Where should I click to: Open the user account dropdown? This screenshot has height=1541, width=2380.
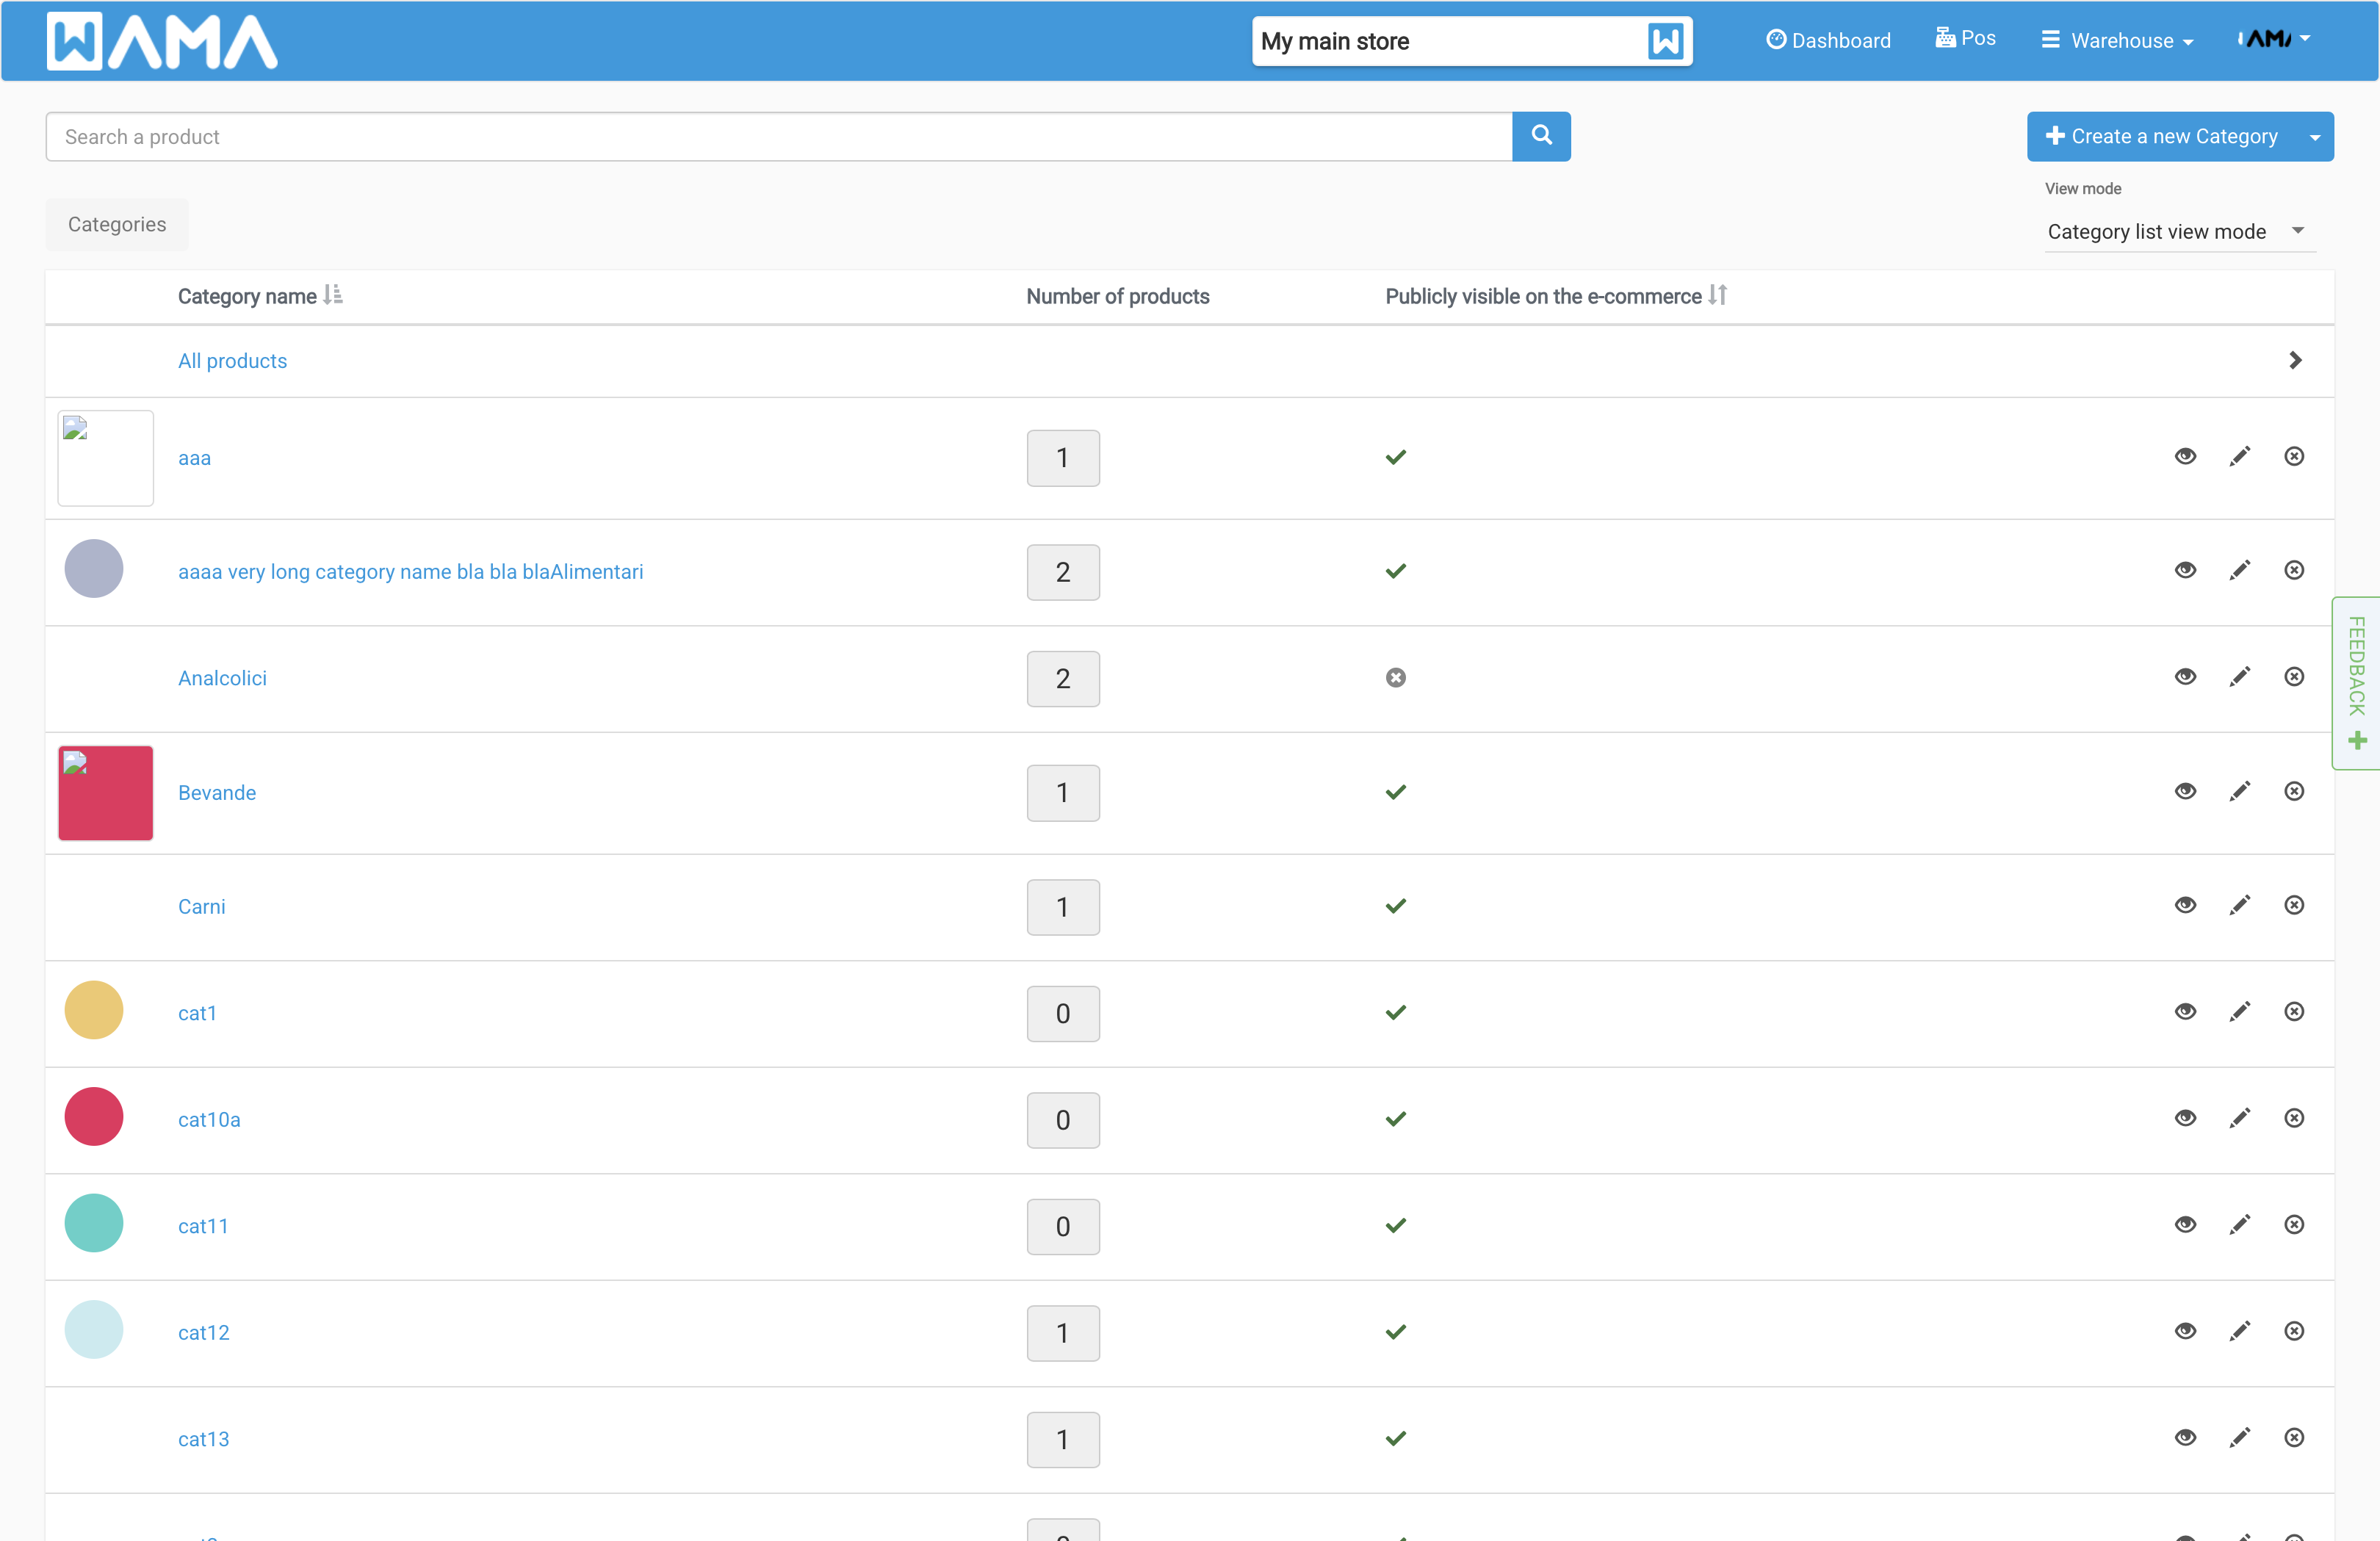tap(2274, 39)
